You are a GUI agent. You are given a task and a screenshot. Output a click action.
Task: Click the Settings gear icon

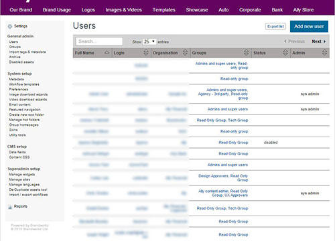click(10, 26)
